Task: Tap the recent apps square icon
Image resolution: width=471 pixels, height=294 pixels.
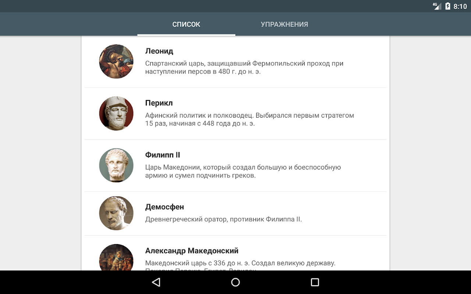Action: 315,282
